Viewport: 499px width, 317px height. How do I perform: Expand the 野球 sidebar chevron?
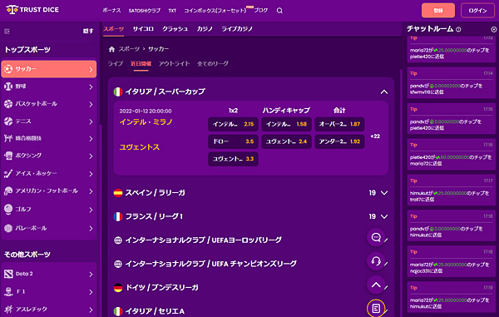click(91, 87)
